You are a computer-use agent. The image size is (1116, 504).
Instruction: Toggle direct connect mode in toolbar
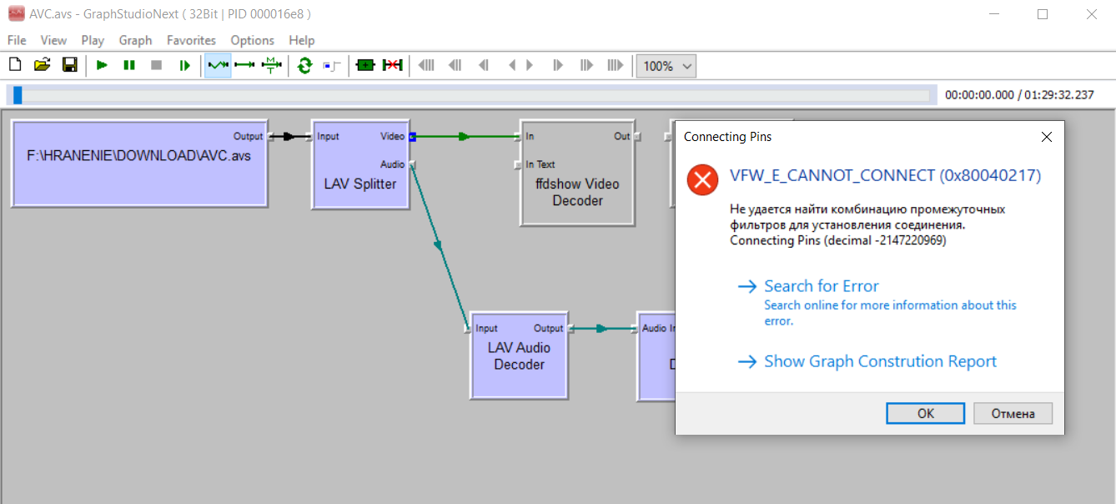pos(244,65)
